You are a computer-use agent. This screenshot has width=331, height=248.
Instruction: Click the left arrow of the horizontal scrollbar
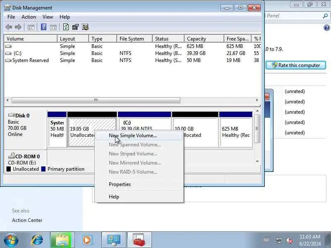pos(7,100)
